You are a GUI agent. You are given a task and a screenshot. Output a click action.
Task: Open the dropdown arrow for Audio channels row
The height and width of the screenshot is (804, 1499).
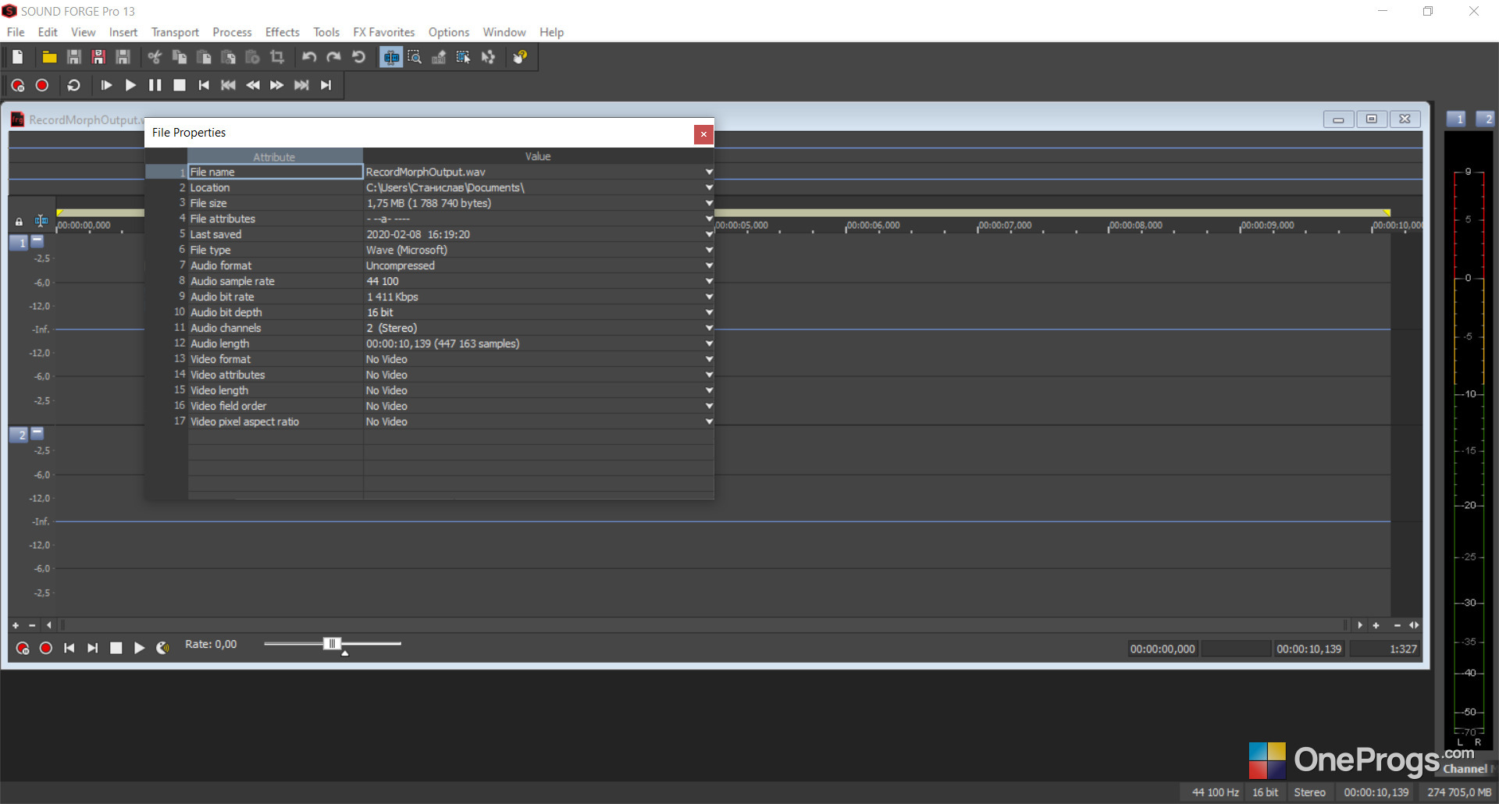(709, 328)
